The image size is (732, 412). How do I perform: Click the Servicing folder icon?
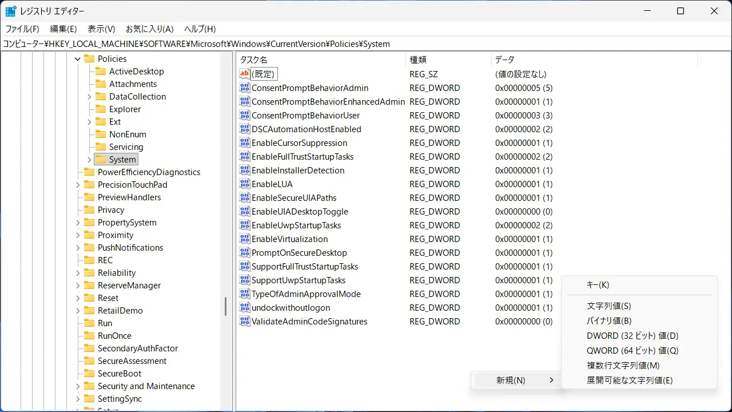(x=101, y=146)
